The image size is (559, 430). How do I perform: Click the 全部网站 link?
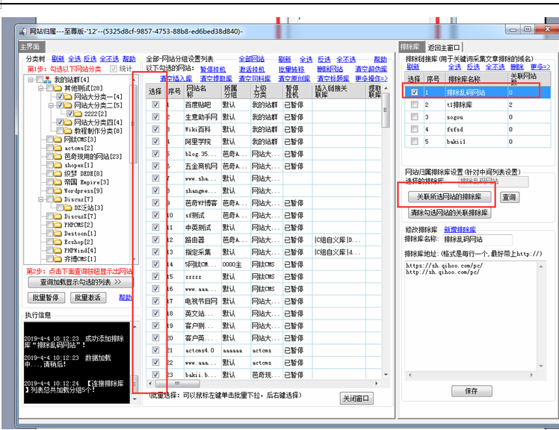click(x=251, y=59)
